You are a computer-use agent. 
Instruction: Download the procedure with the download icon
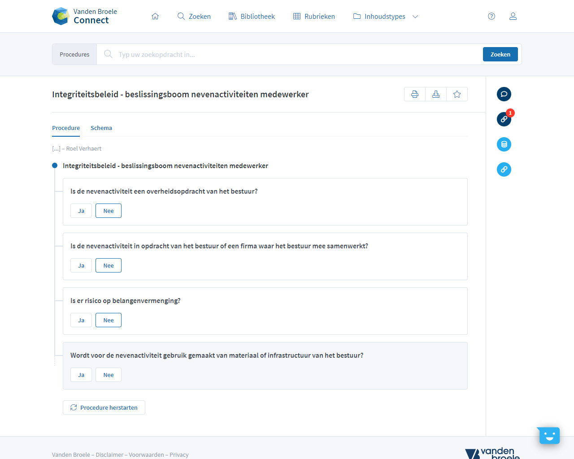click(435, 94)
